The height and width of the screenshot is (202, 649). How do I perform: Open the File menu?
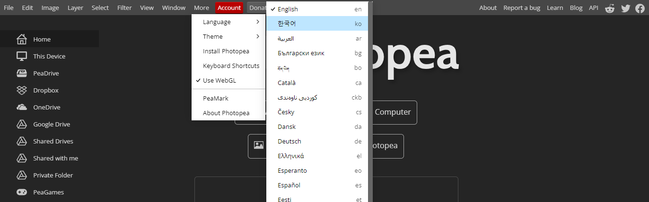(x=9, y=8)
